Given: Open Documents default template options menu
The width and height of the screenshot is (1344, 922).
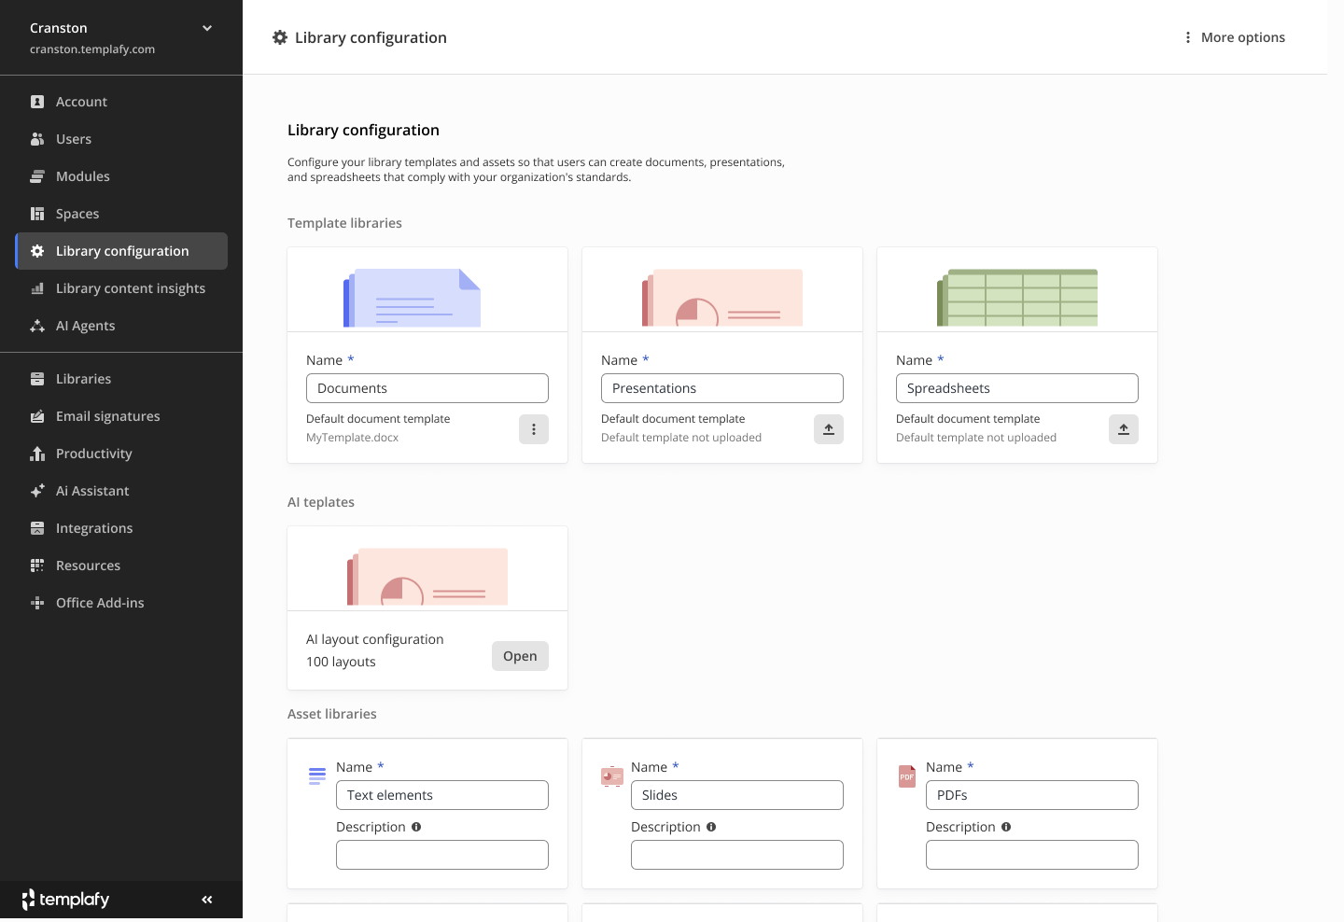Looking at the screenshot, I should [x=534, y=429].
